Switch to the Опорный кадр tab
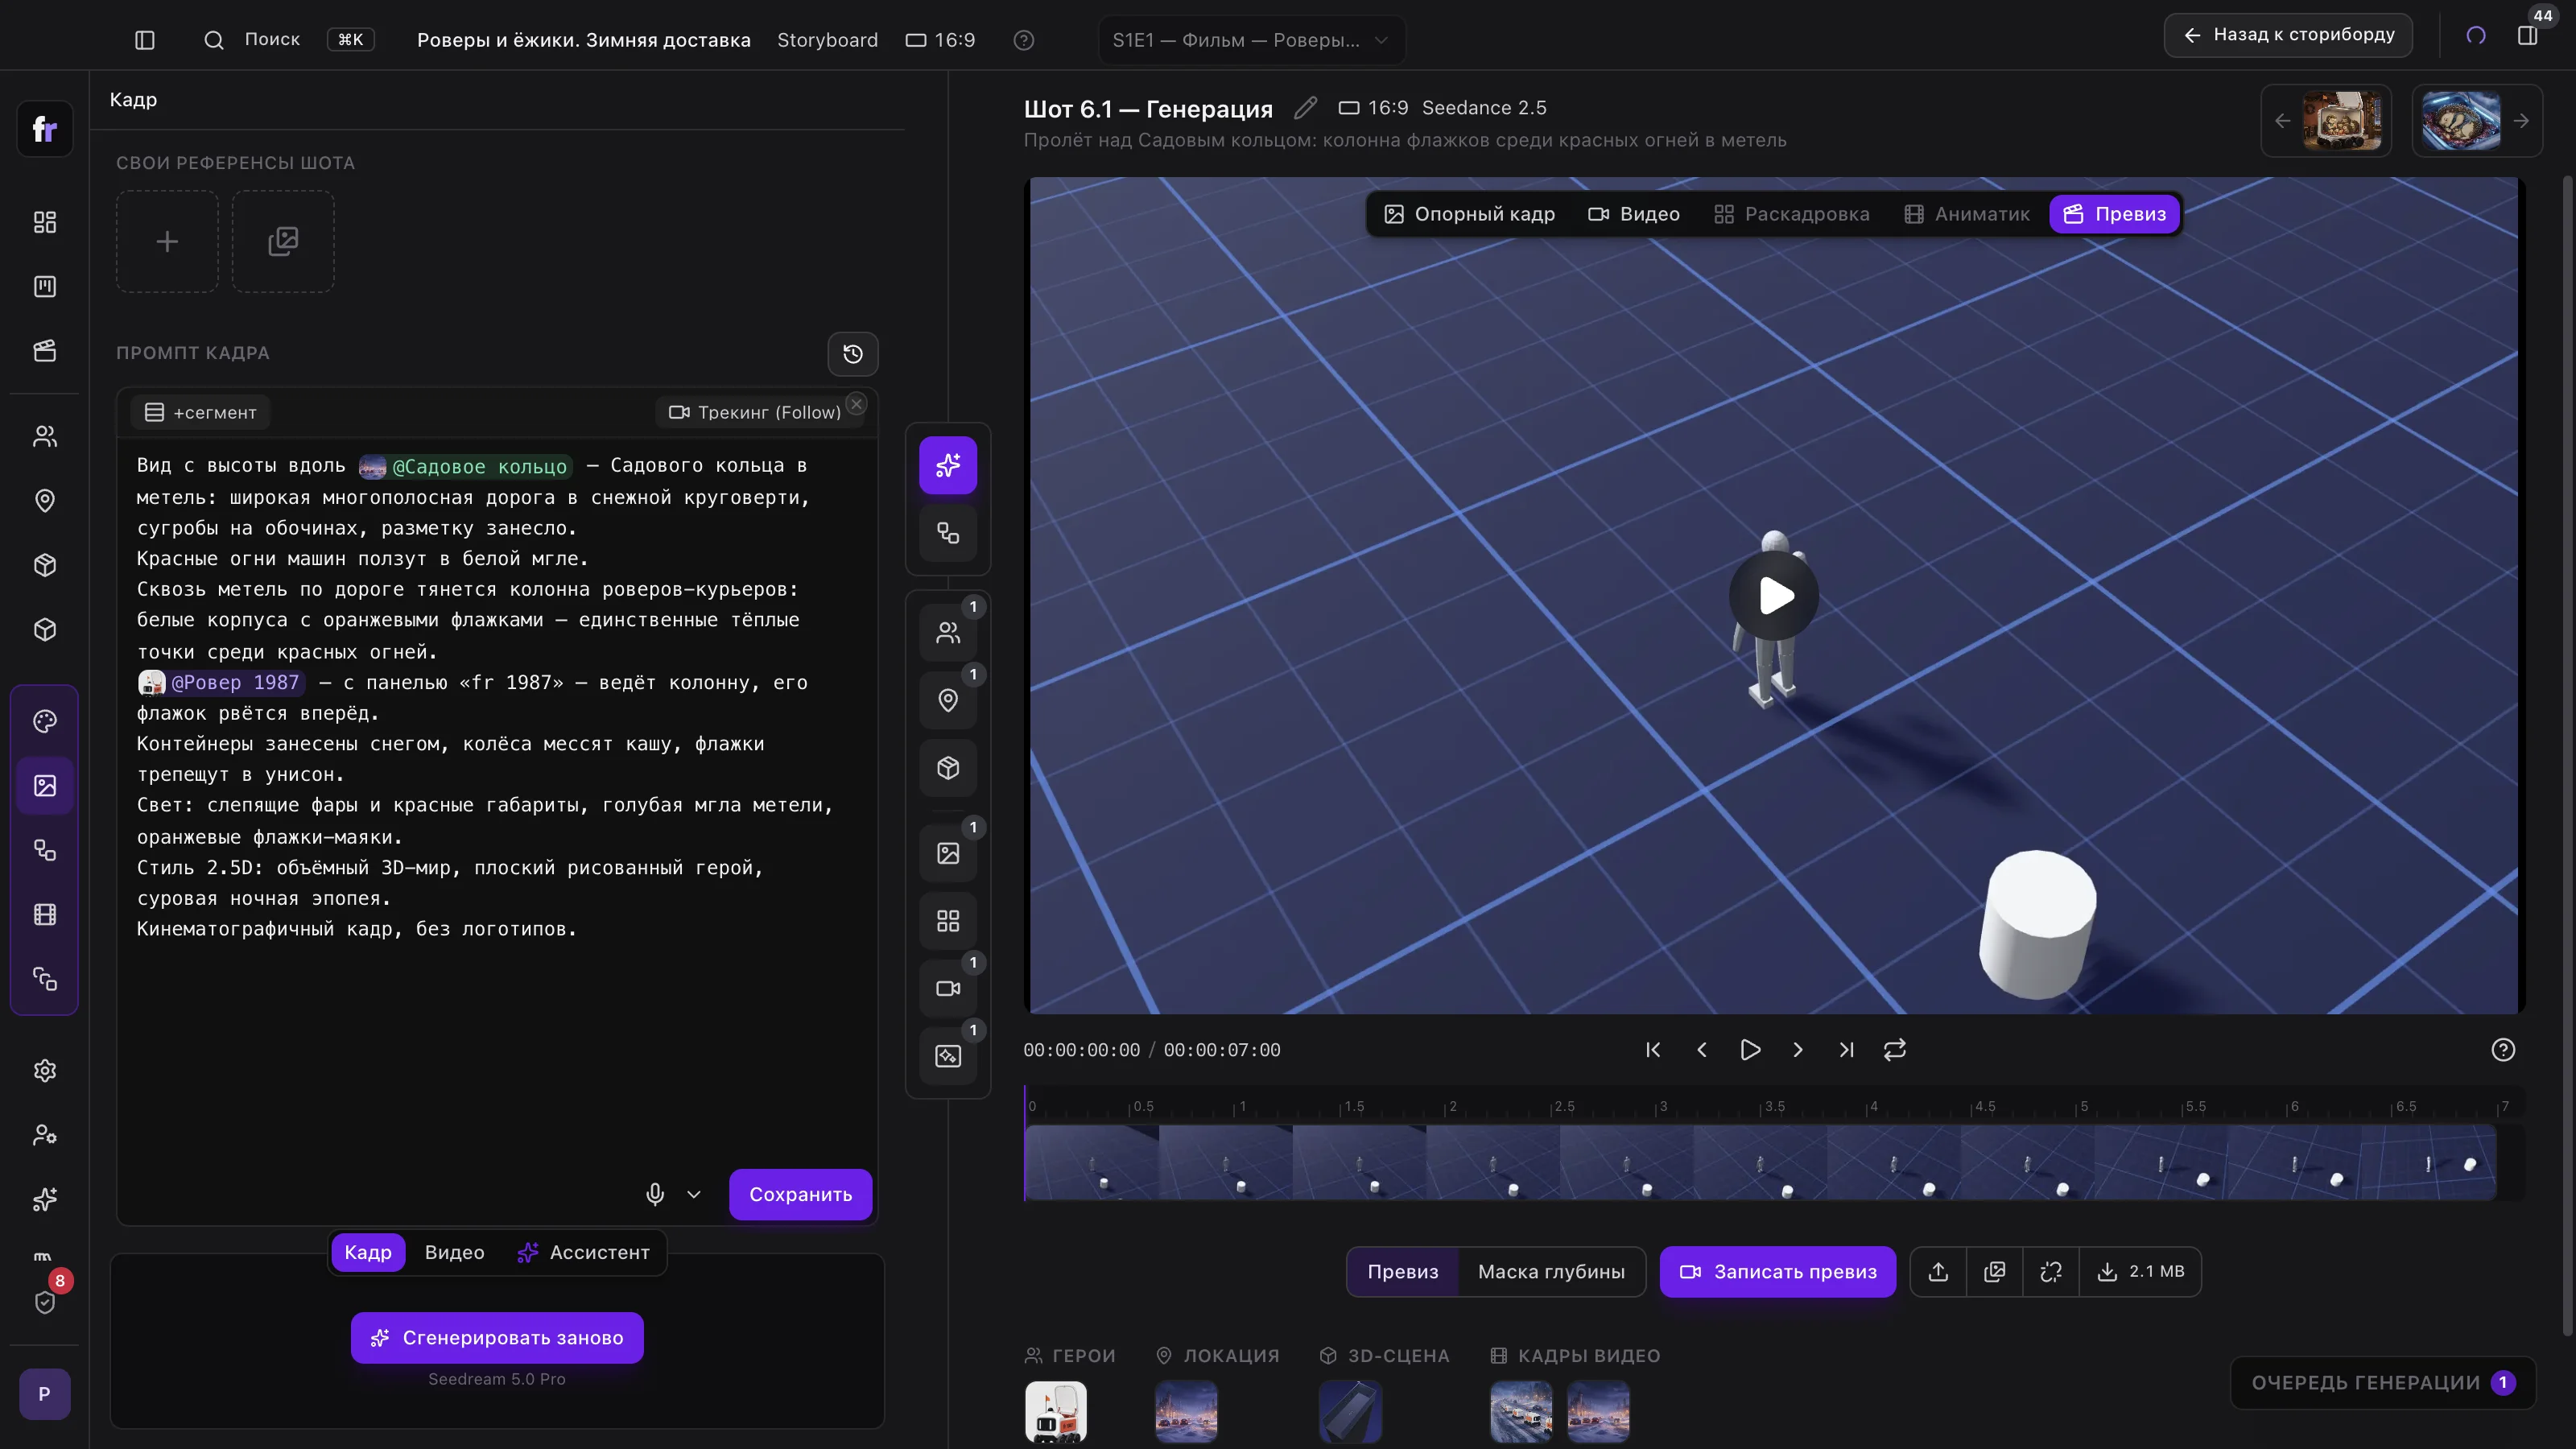Screen dimensions: 2576x1449 tap(1469, 214)
